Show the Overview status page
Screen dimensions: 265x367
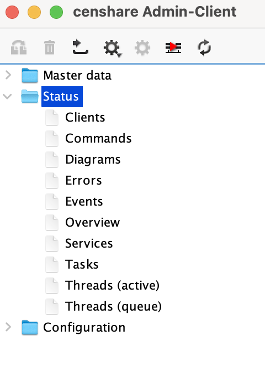point(93,222)
